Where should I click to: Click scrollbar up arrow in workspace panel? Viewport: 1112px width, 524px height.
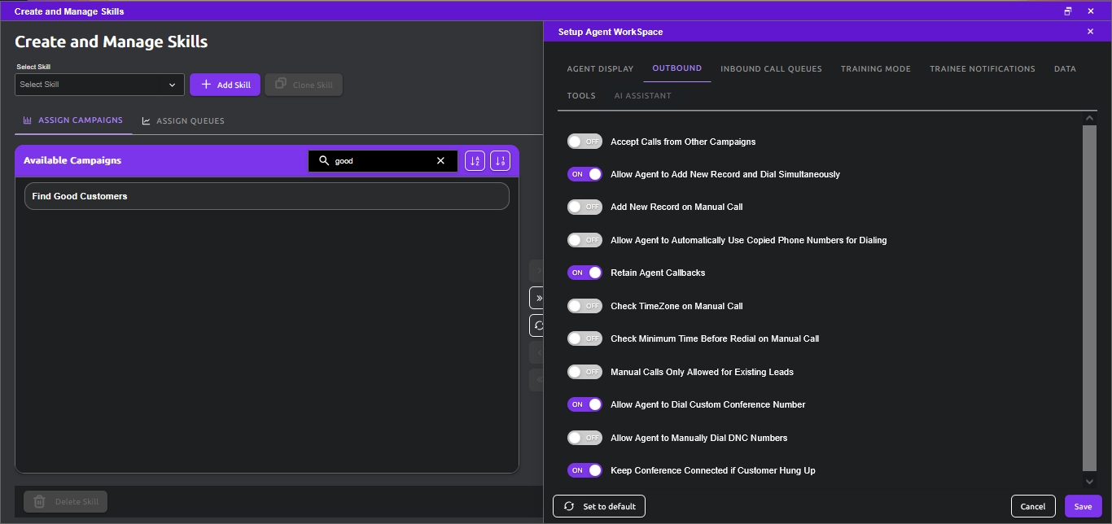coord(1090,119)
